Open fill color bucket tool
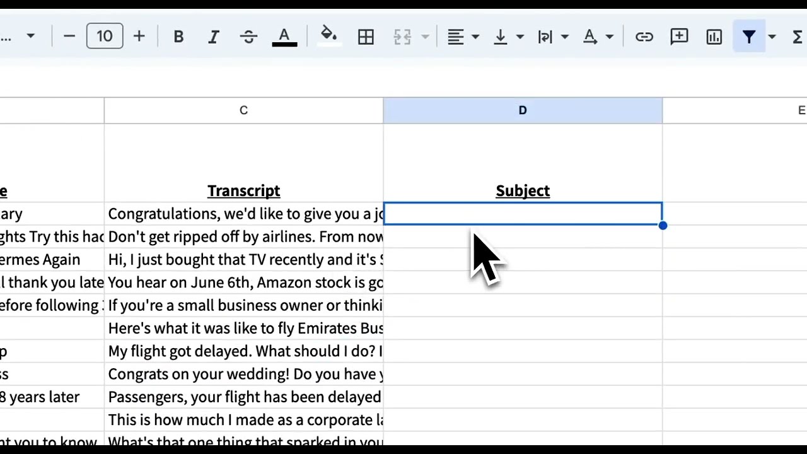Viewport: 807px width, 454px height. coord(328,35)
